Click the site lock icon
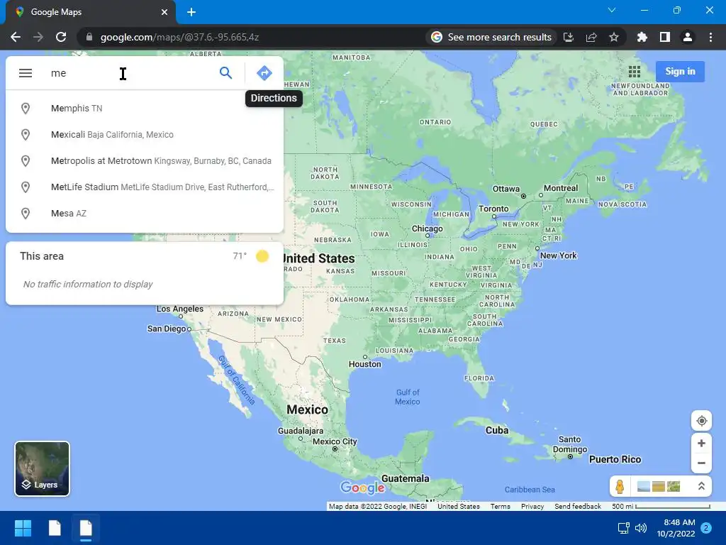 (x=89, y=37)
